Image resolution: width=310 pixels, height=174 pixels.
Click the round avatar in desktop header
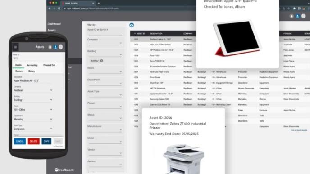304,16
